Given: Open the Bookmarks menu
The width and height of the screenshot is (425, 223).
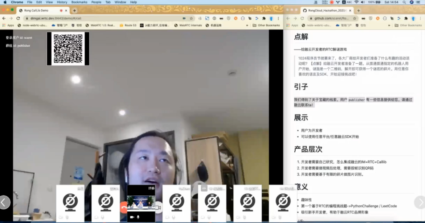Looking at the screenshot, I should click(x=79, y=2).
